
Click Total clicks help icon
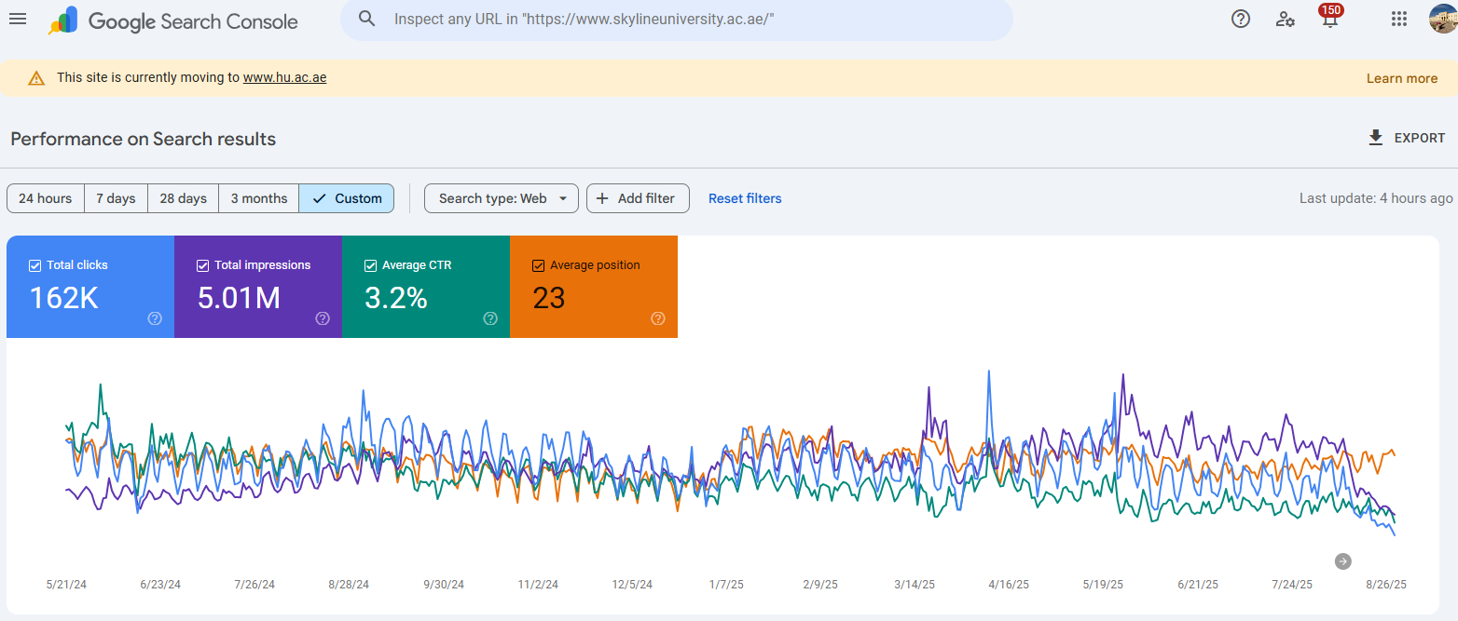point(155,318)
